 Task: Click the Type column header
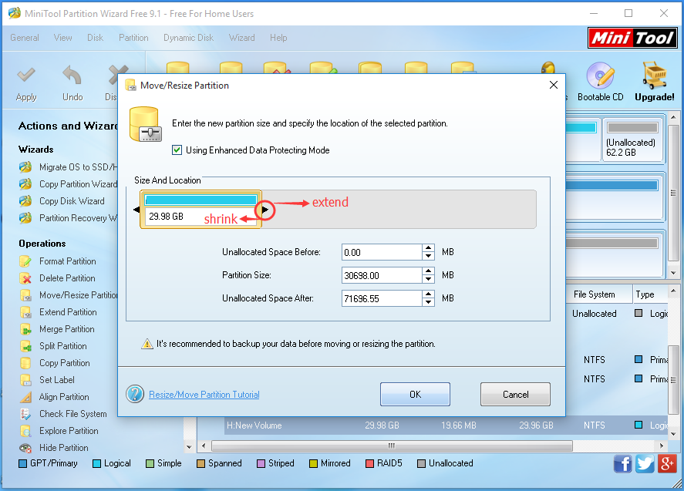click(650, 294)
